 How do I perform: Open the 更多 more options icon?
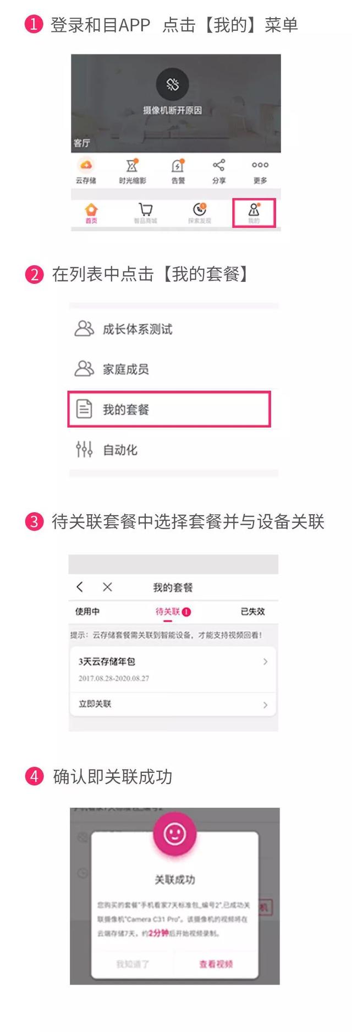tap(260, 165)
